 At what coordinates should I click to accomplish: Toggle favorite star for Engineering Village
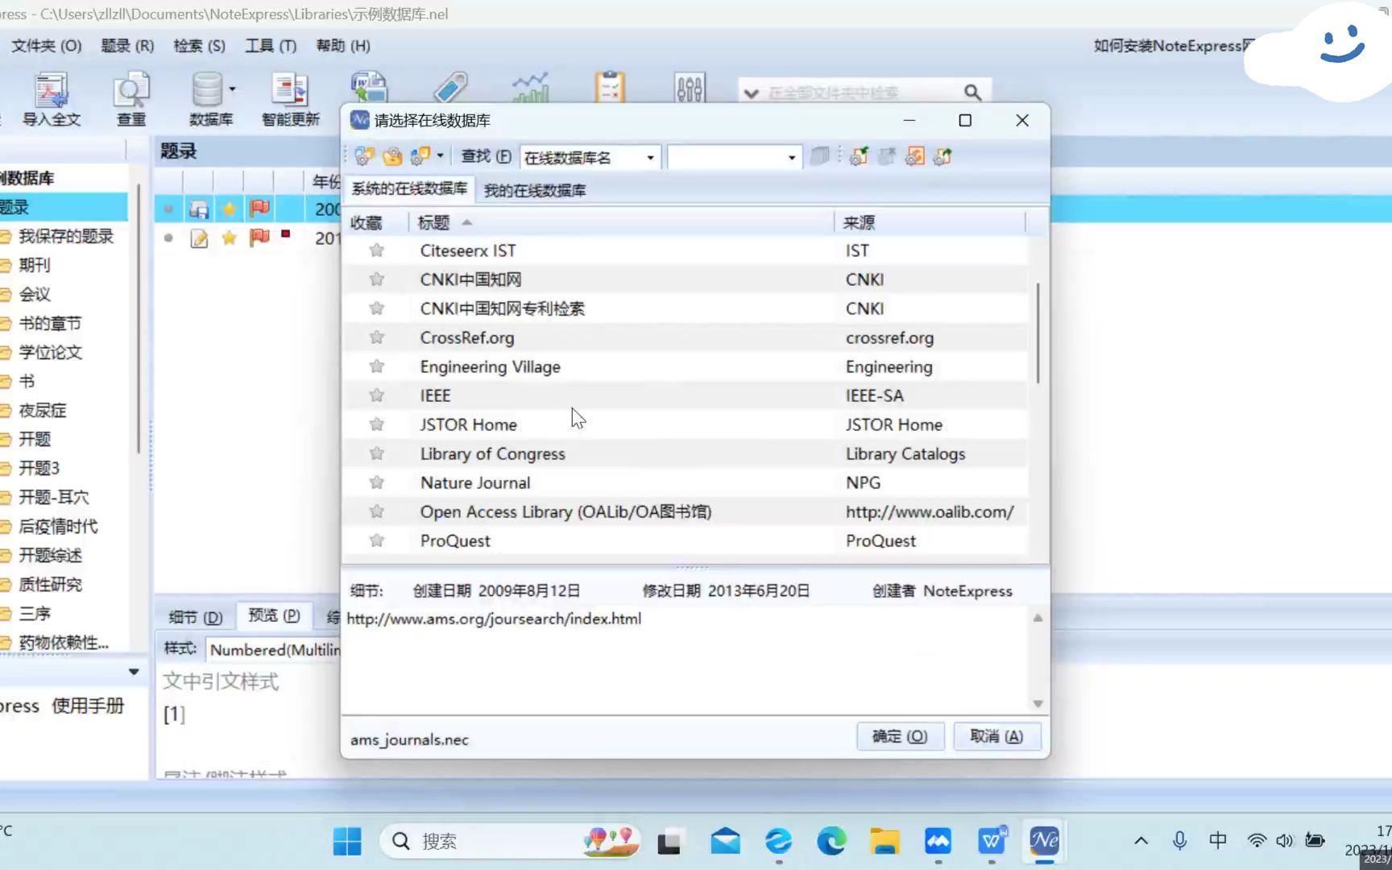click(x=376, y=367)
